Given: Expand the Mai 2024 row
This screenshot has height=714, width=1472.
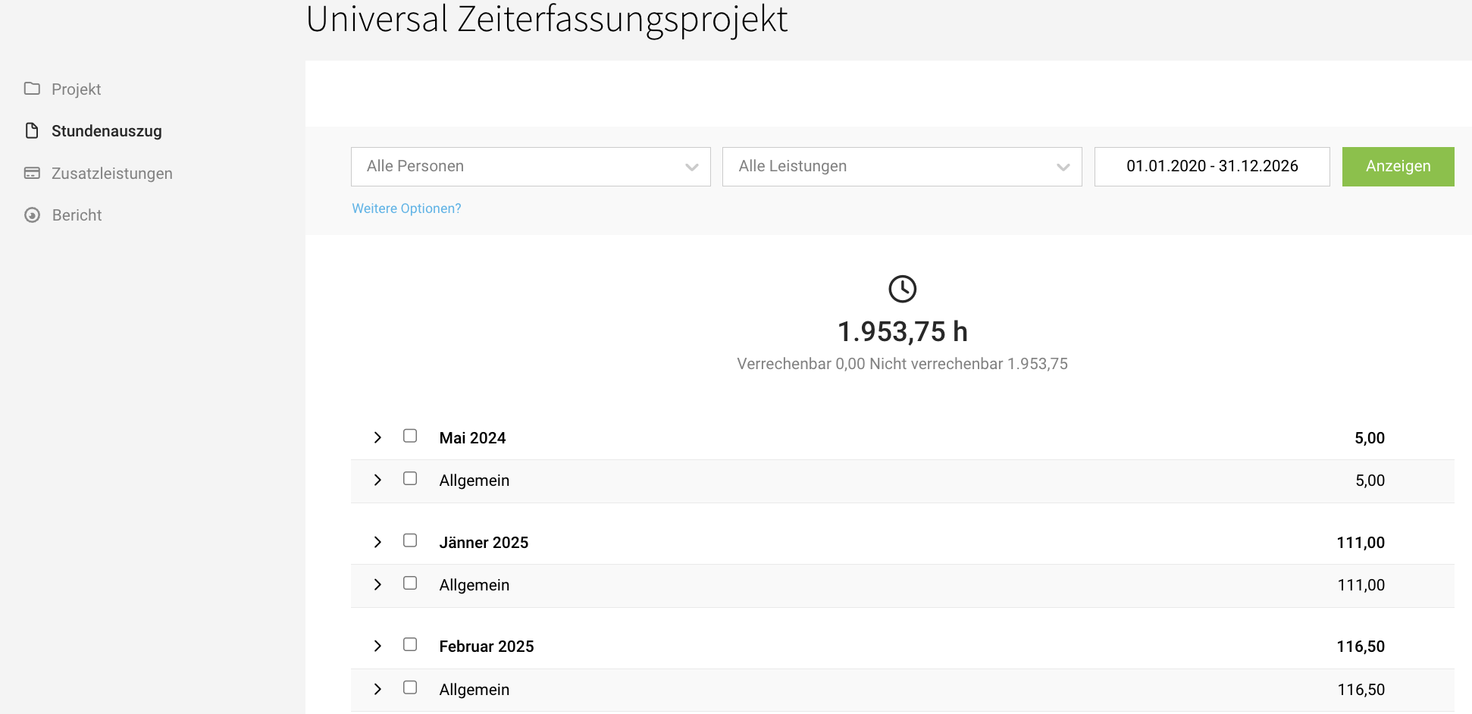Looking at the screenshot, I should tap(377, 437).
